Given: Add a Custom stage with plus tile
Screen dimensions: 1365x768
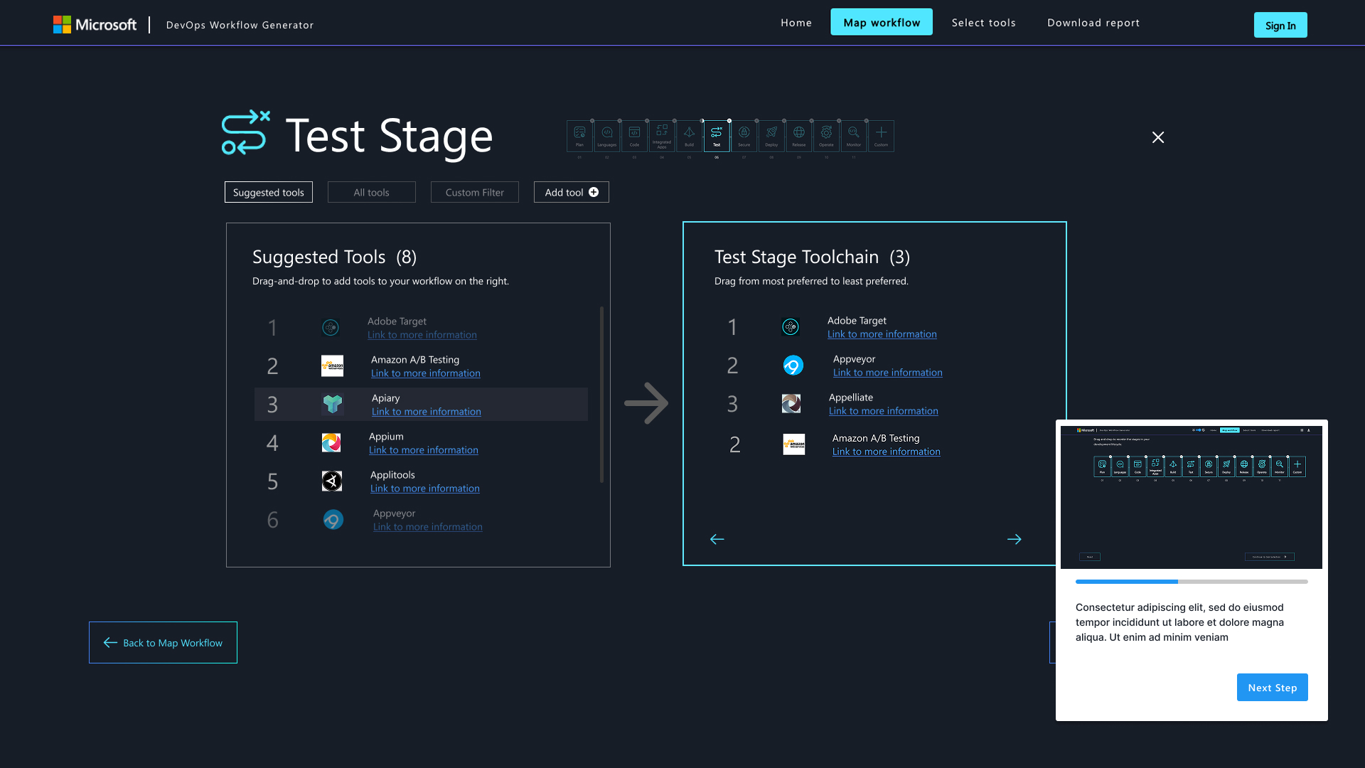Looking at the screenshot, I should 881,136.
